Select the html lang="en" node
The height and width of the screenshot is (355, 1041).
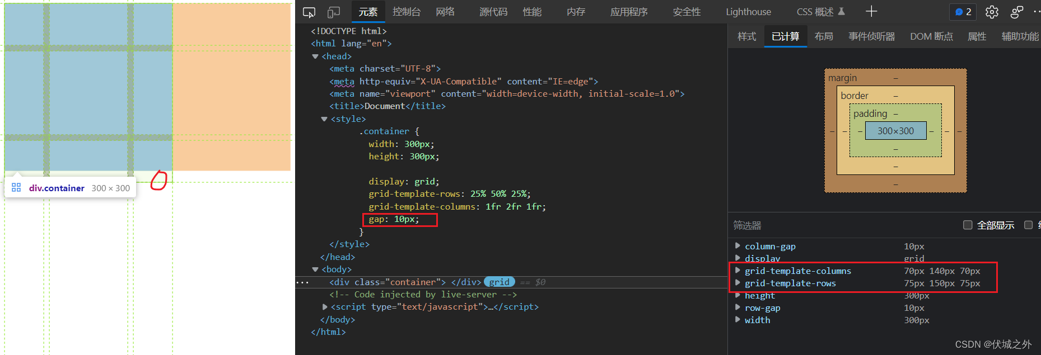pyautogui.click(x=351, y=44)
